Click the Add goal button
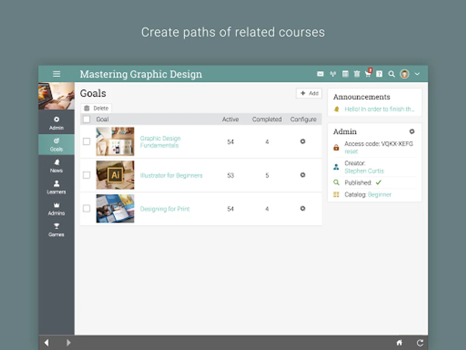Viewport: 466px width, 350px height. click(309, 93)
